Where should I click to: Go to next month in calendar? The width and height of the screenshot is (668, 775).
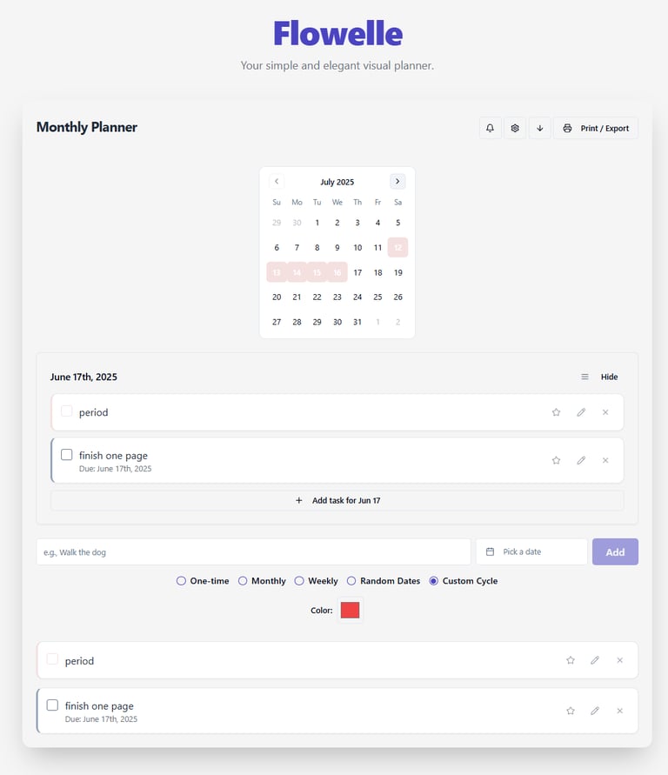click(x=397, y=182)
